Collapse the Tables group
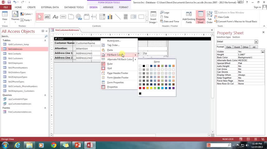Viewport: 267px width, 149px height. click(x=45, y=40)
